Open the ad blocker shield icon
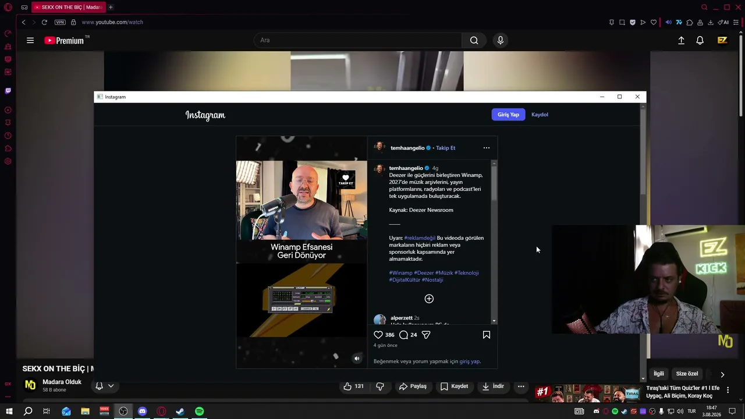 pyautogui.click(x=633, y=23)
